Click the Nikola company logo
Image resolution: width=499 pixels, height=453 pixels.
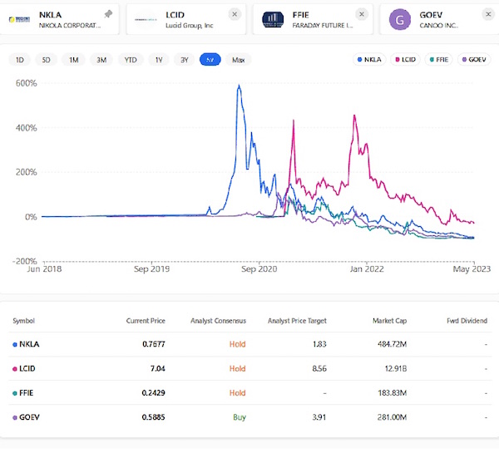[x=19, y=20]
